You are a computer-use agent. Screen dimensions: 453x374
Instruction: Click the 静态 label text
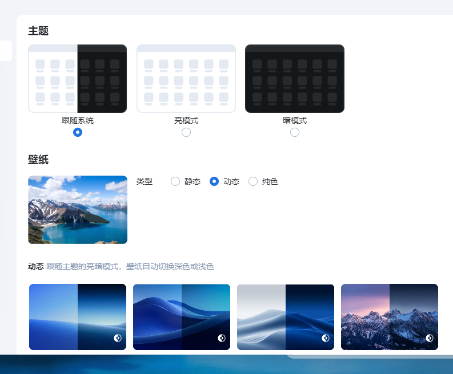[193, 181]
